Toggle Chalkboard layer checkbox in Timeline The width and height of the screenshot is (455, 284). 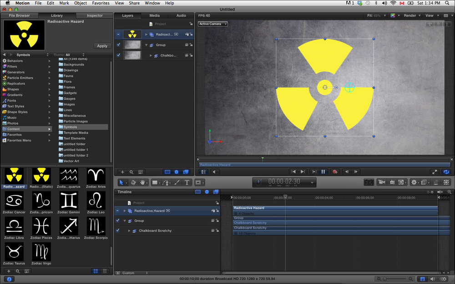point(118,231)
